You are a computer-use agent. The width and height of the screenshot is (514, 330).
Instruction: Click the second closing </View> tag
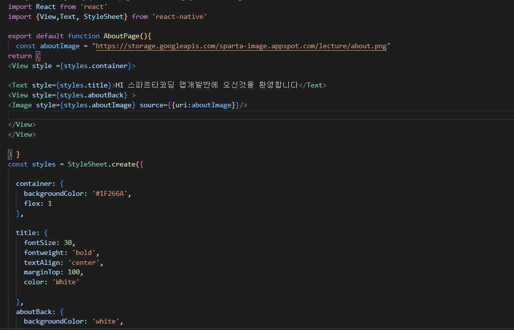(22, 134)
